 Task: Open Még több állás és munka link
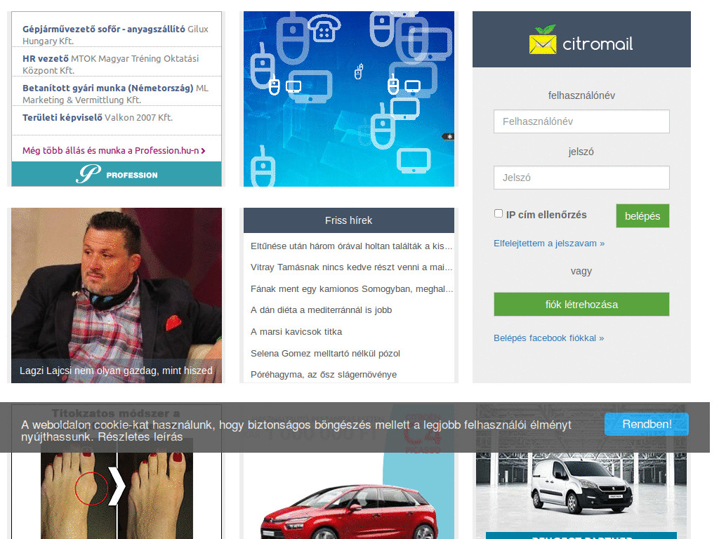click(114, 150)
